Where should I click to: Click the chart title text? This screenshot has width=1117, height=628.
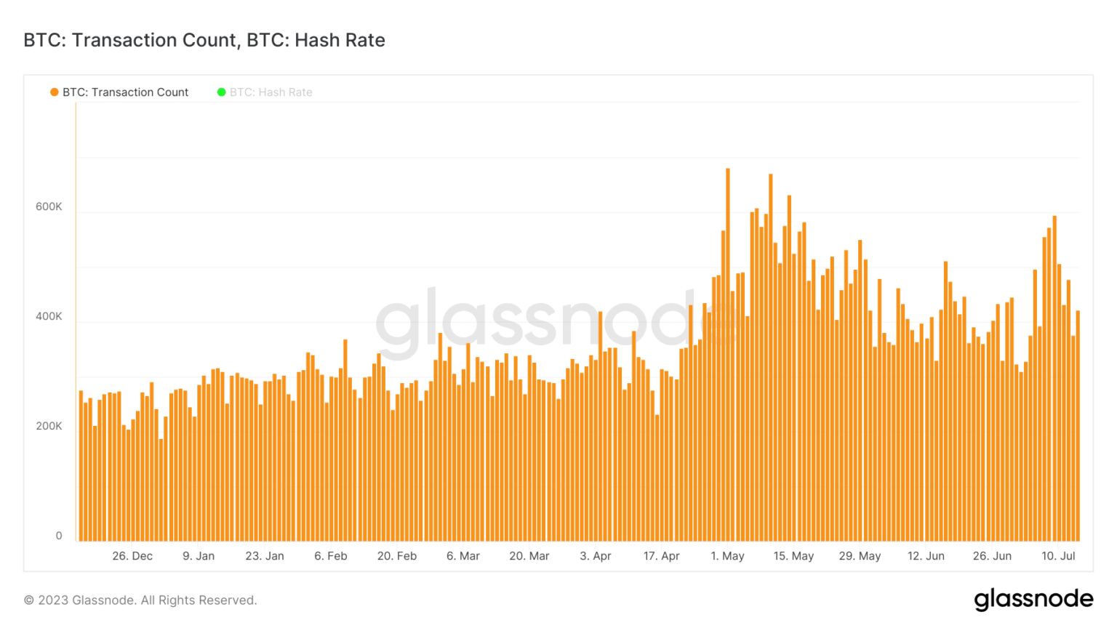pos(204,40)
